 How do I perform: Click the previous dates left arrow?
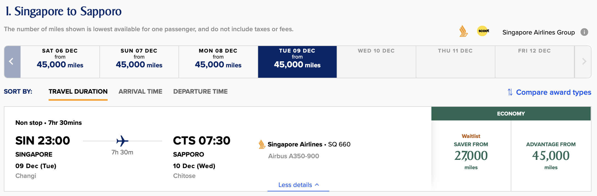pos(12,62)
